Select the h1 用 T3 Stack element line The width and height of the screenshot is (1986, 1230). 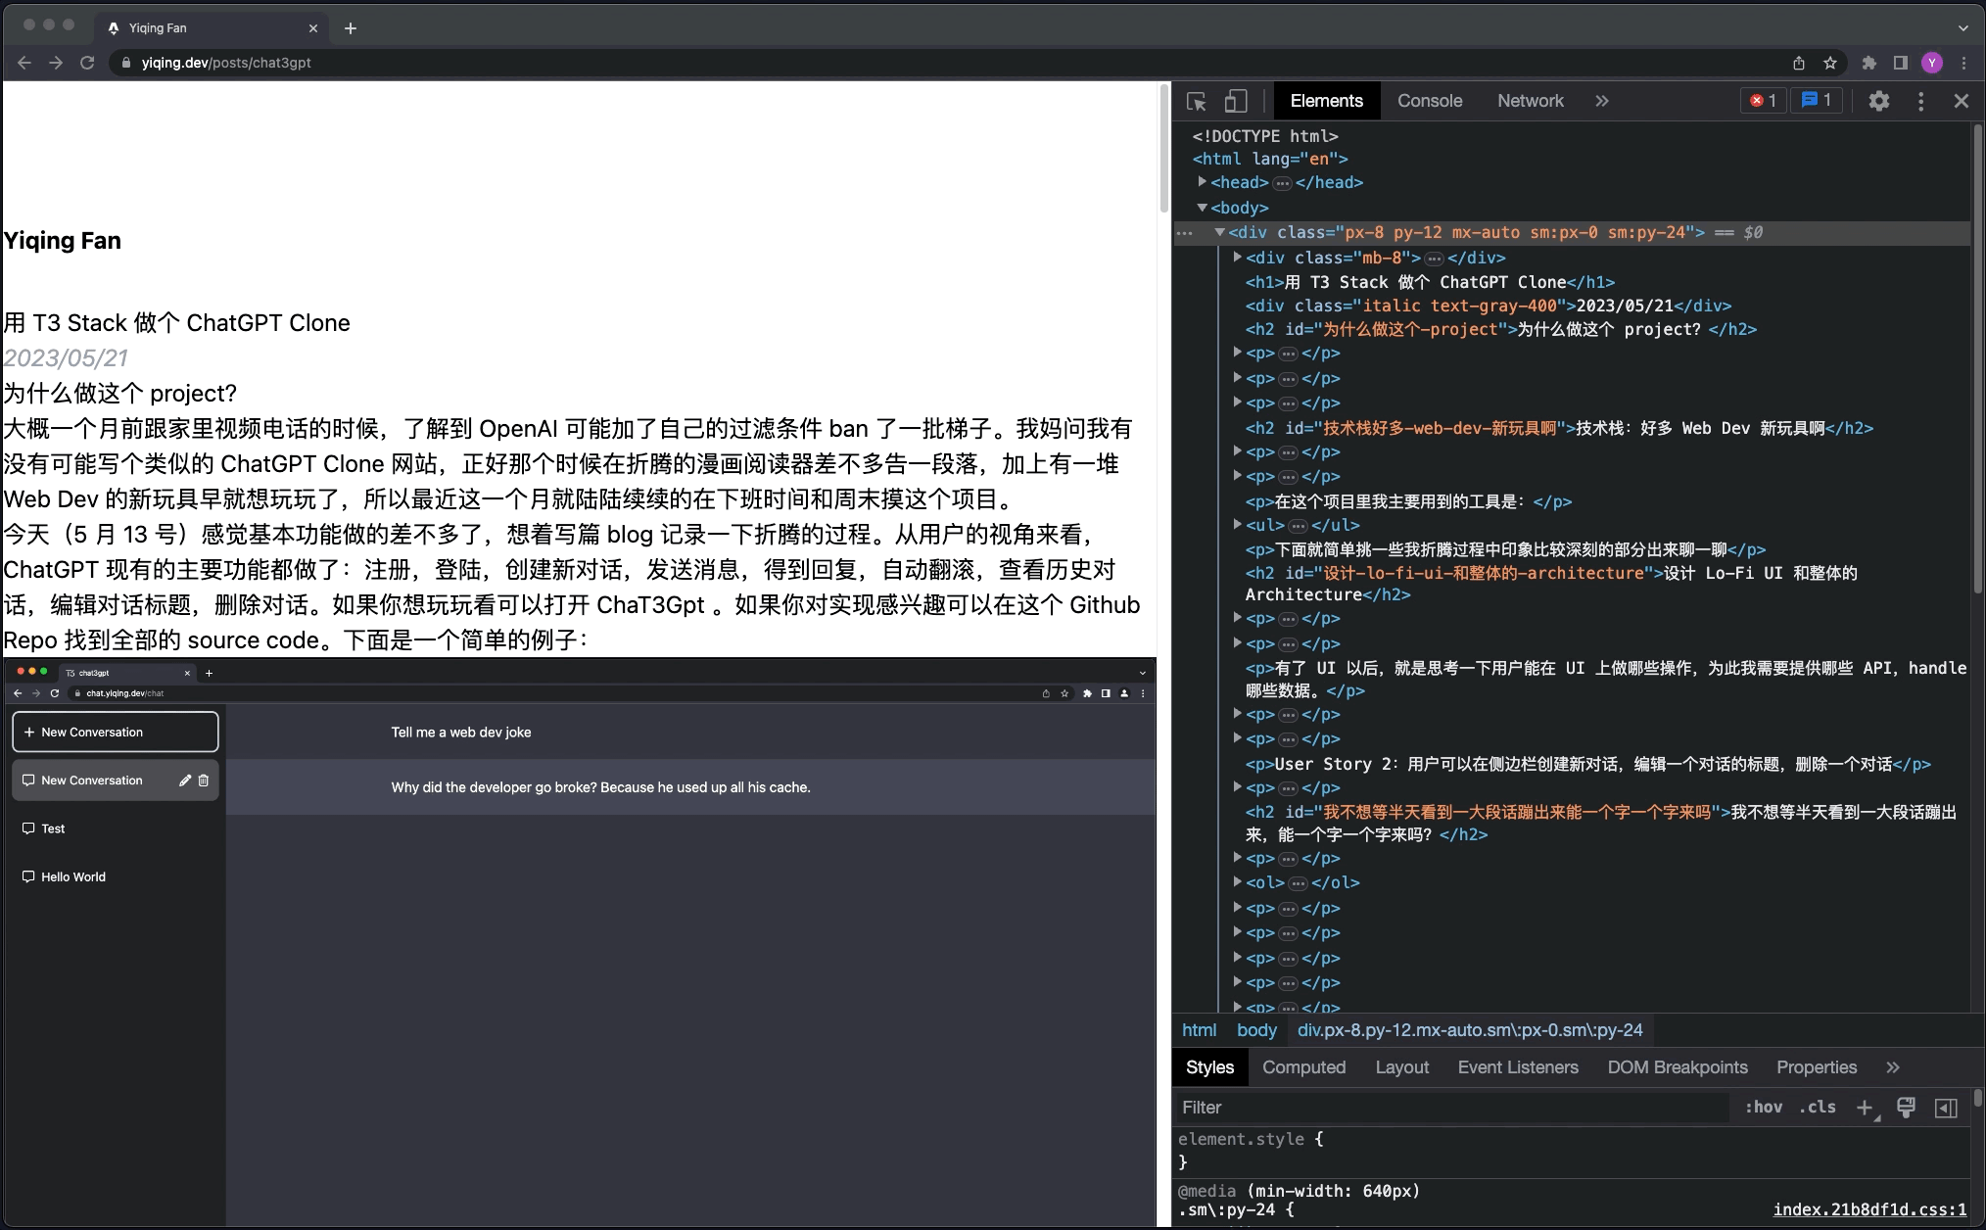coord(1430,282)
